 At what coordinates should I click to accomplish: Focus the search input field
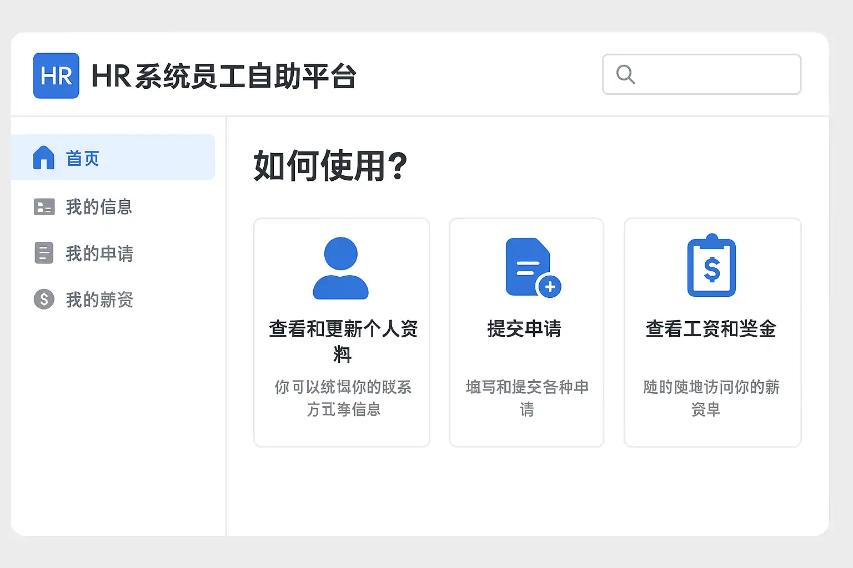pyautogui.click(x=702, y=74)
